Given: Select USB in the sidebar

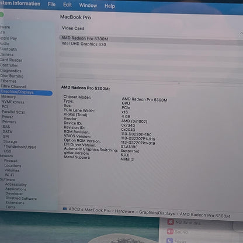Looking at the screenshot, I should pos(8,151).
